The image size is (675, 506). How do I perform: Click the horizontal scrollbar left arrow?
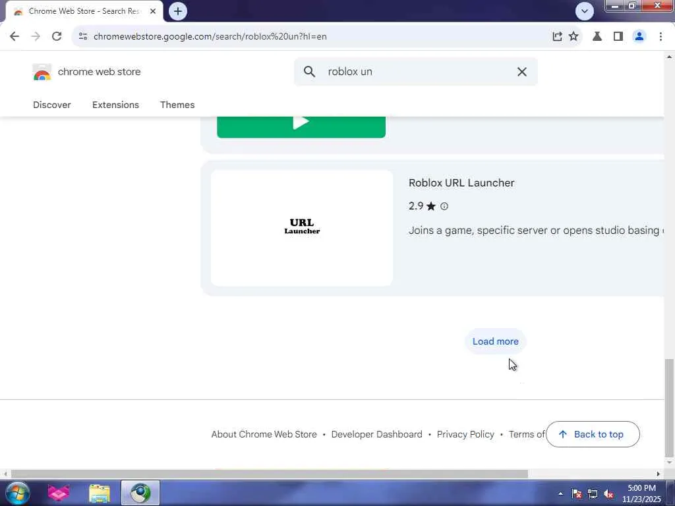coord(5,474)
